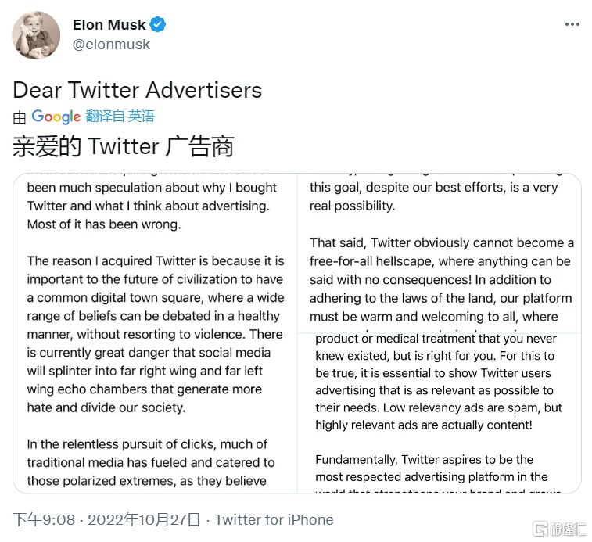
Task: Visit the @elonmusk handle link
Action: click(112, 45)
